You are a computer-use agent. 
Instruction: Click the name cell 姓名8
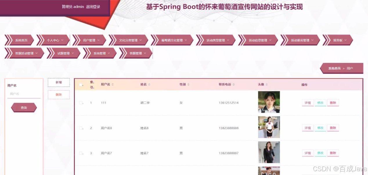(x=144, y=128)
